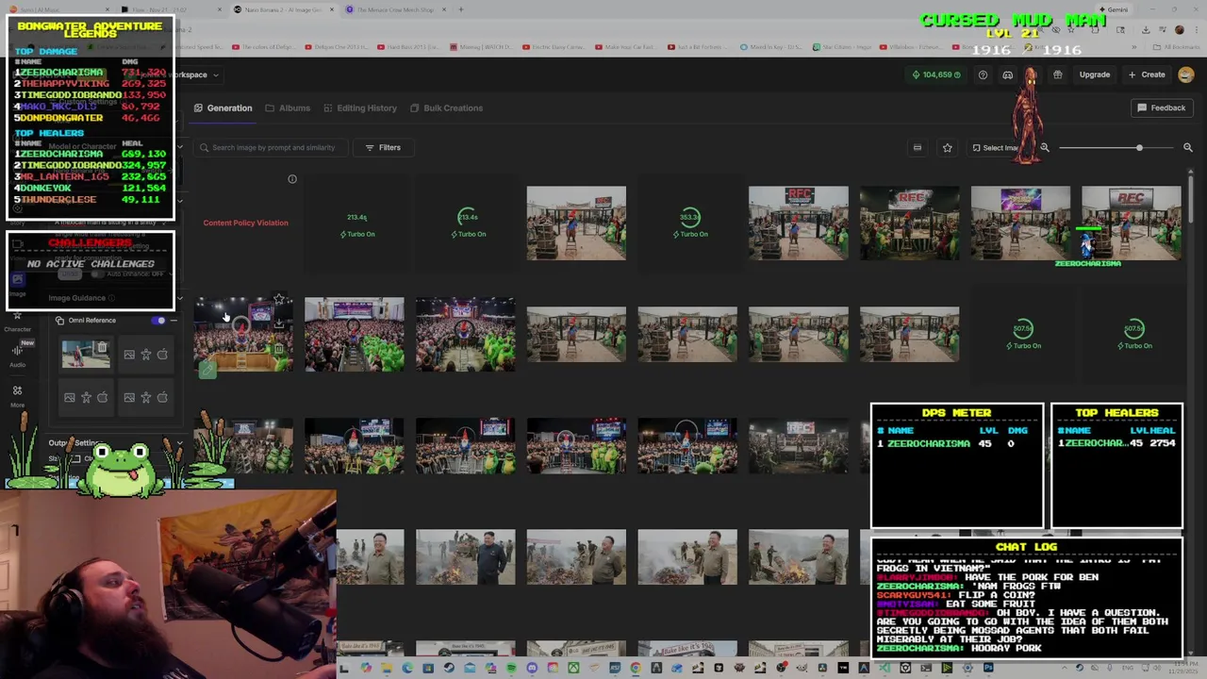Click image upload icon in third reference slot
Image resolution: width=1207 pixels, height=679 pixels.
point(69,398)
